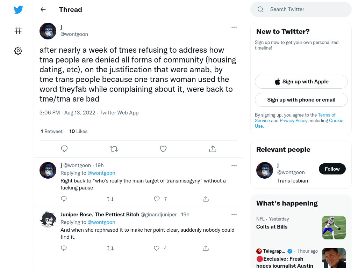
Task: Open more options on main tweet
Action: tap(234, 27)
